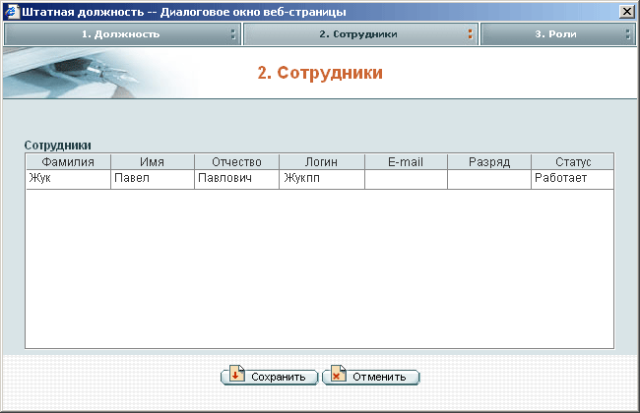
Task: Select the Разряд column header
Action: click(x=489, y=162)
